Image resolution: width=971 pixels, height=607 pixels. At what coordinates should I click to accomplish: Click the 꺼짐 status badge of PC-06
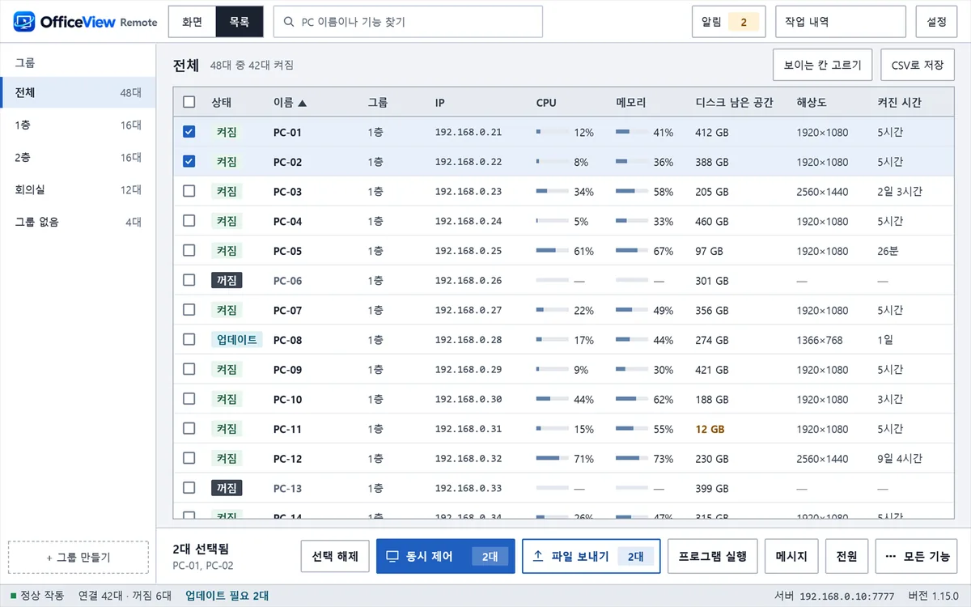pyautogui.click(x=227, y=280)
